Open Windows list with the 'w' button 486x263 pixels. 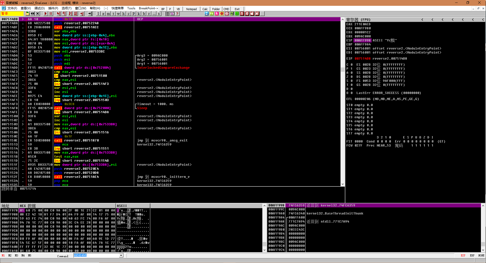(119, 14)
